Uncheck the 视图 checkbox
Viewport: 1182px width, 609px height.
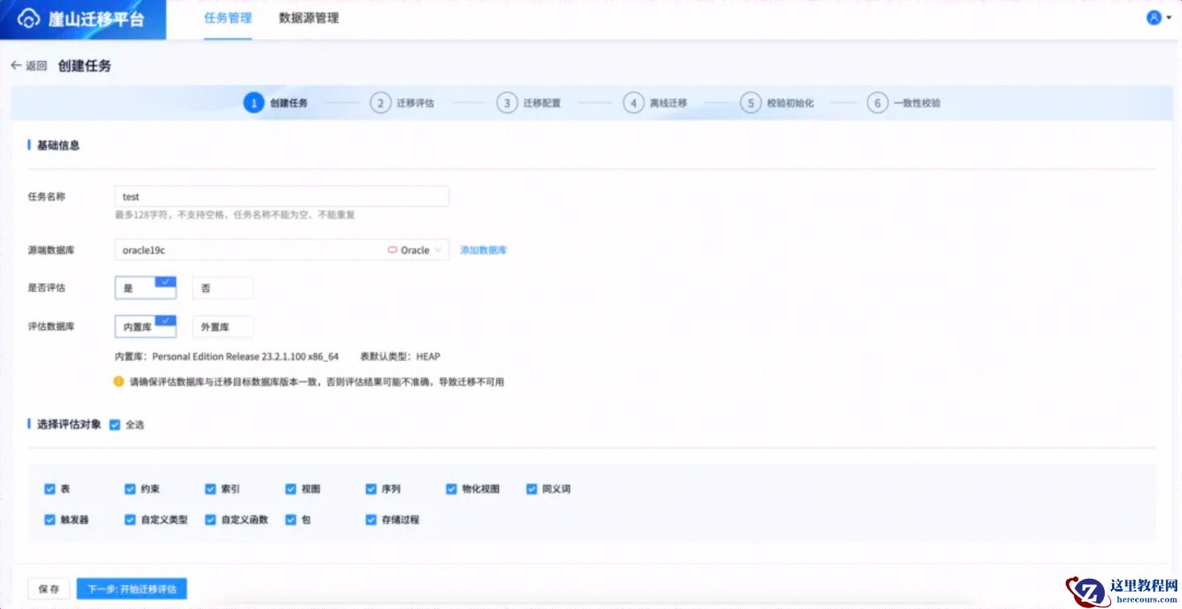pos(291,489)
